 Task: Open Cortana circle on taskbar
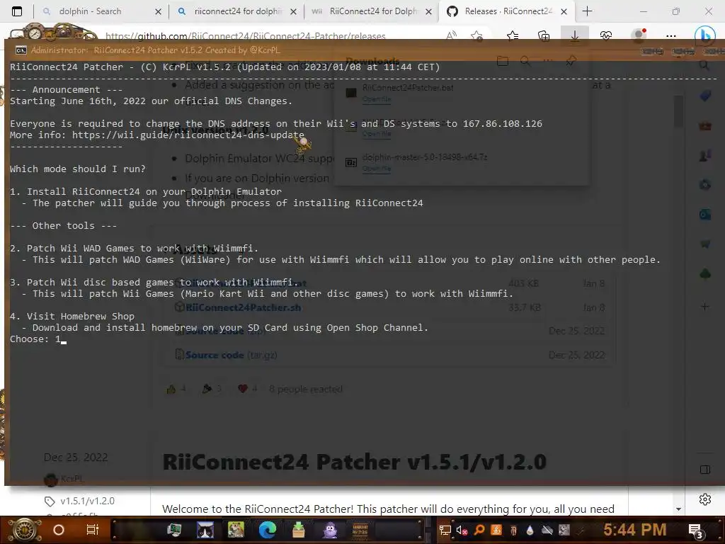click(58, 530)
